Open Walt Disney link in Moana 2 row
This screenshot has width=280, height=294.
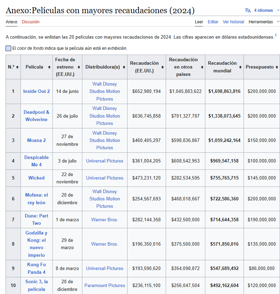(105, 140)
